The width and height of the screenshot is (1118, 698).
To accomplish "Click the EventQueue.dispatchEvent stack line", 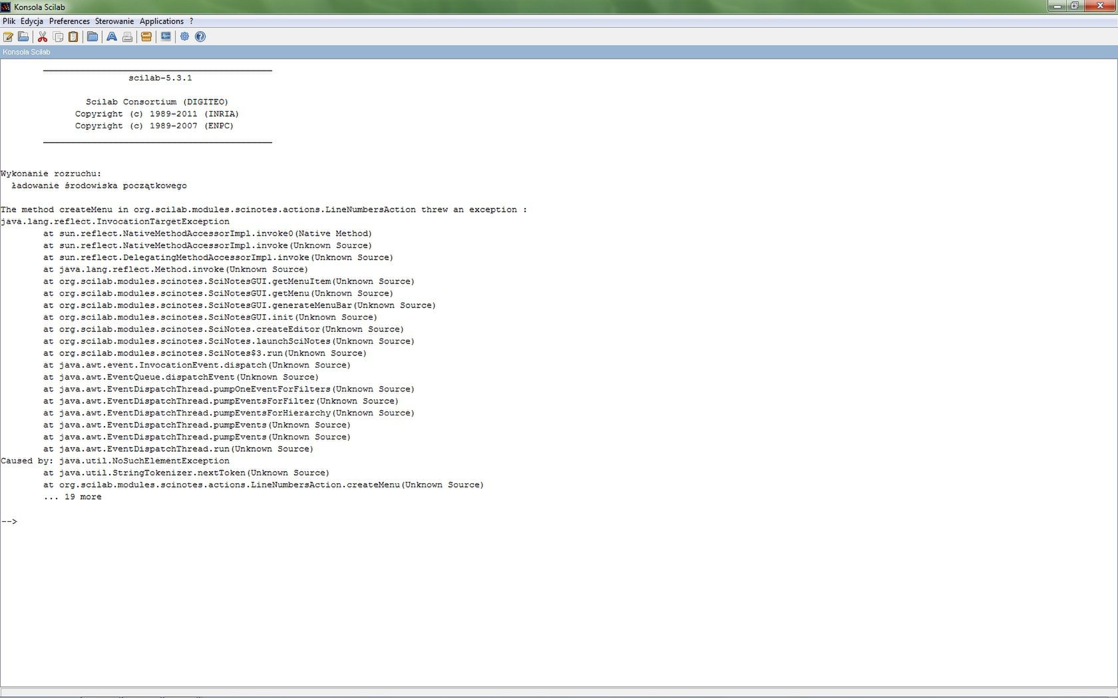I will pyautogui.click(x=181, y=377).
